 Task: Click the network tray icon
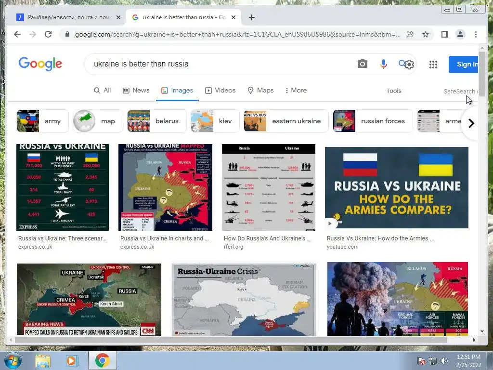point(433,361)
